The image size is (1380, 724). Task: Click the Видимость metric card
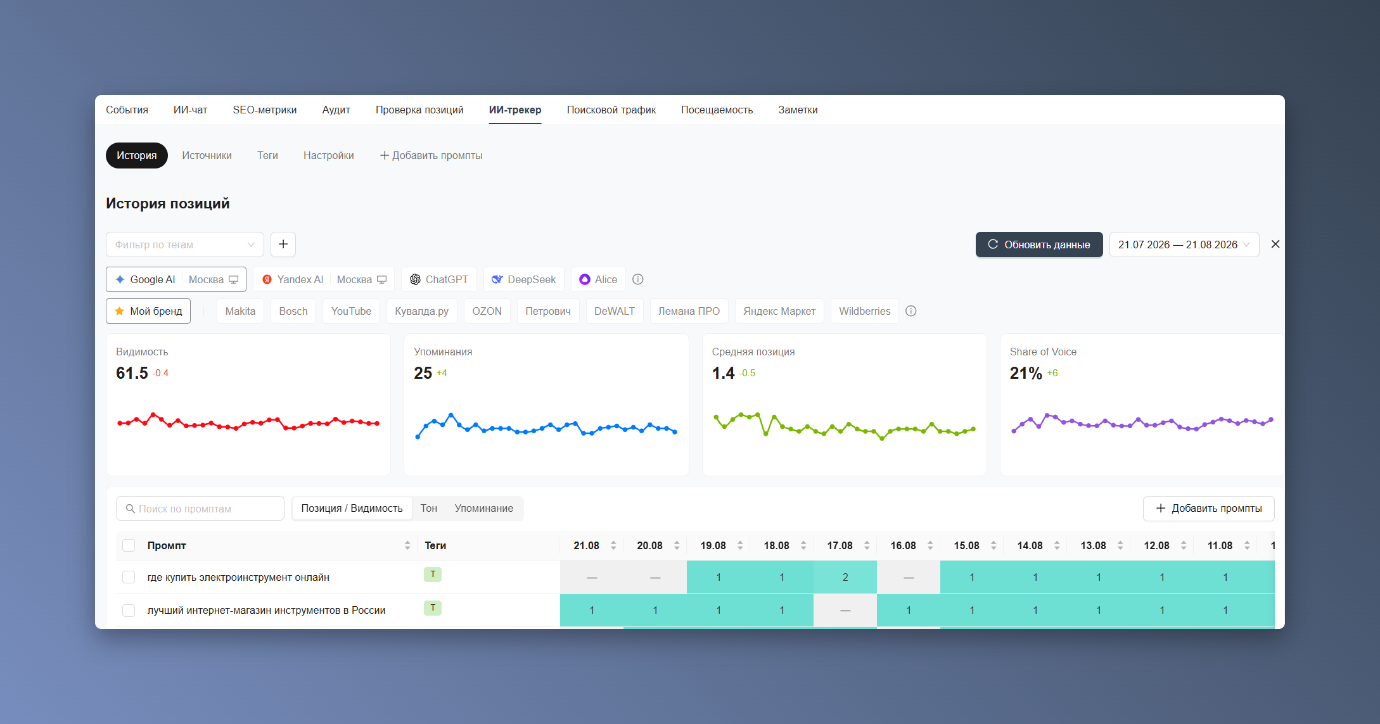[x=248, y=405]
